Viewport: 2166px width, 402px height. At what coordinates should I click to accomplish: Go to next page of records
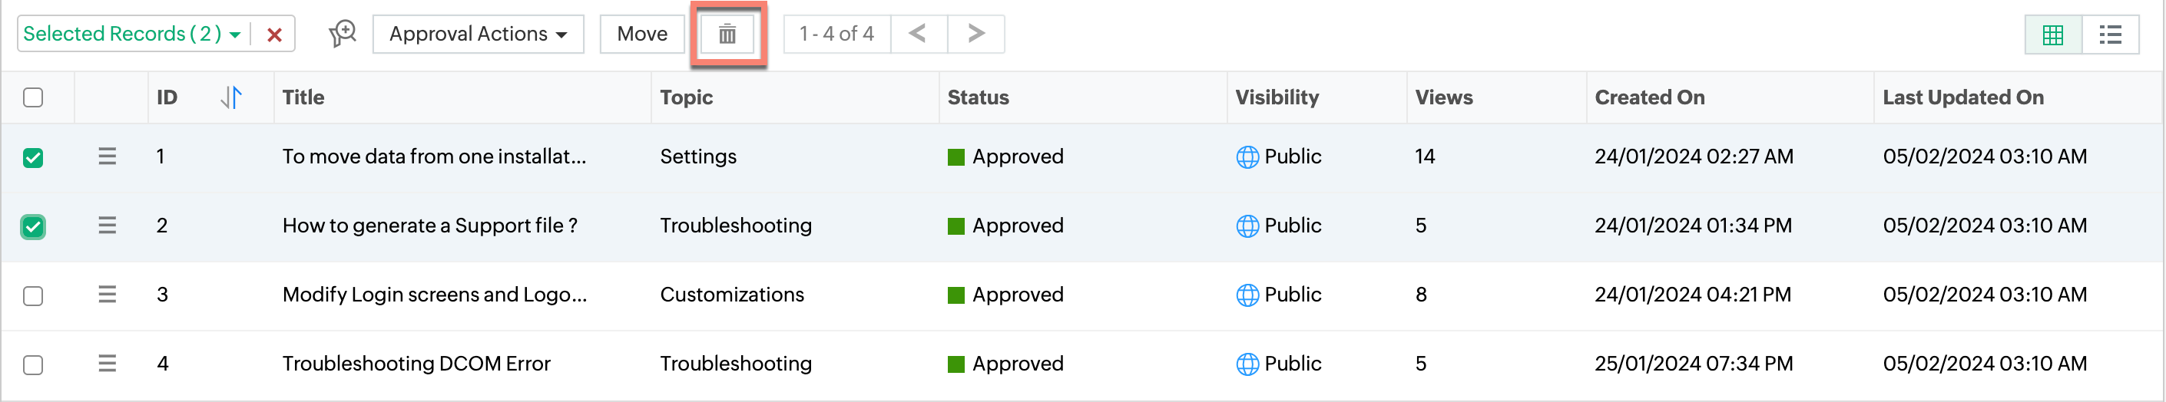tap(975, 34)
